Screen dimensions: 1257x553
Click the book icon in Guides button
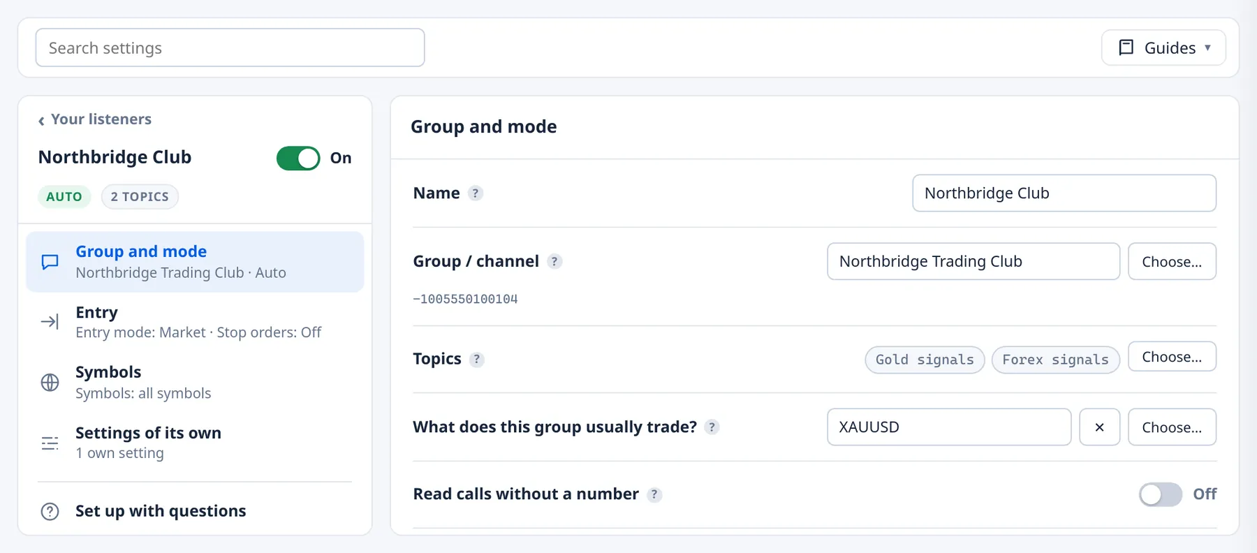1126,47
